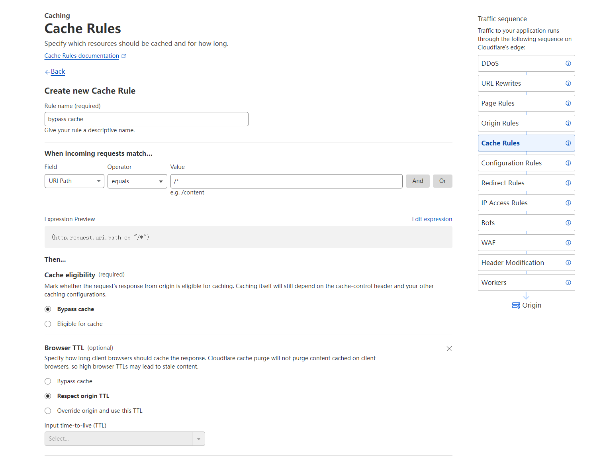This screenshot has width=601, height=459.
Task: Click the info icon beside URL Rewrites
Action: pyautogui.click(x=568, y=83)
